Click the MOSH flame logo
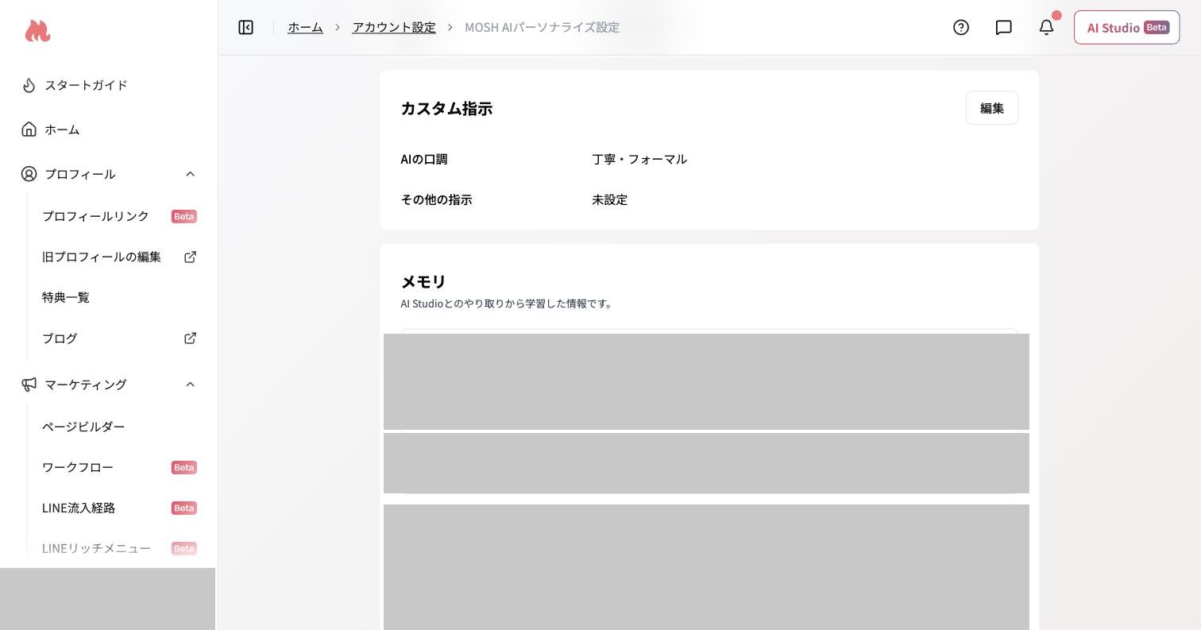This screenshot has width=1201, height=630. coord(37,31)
